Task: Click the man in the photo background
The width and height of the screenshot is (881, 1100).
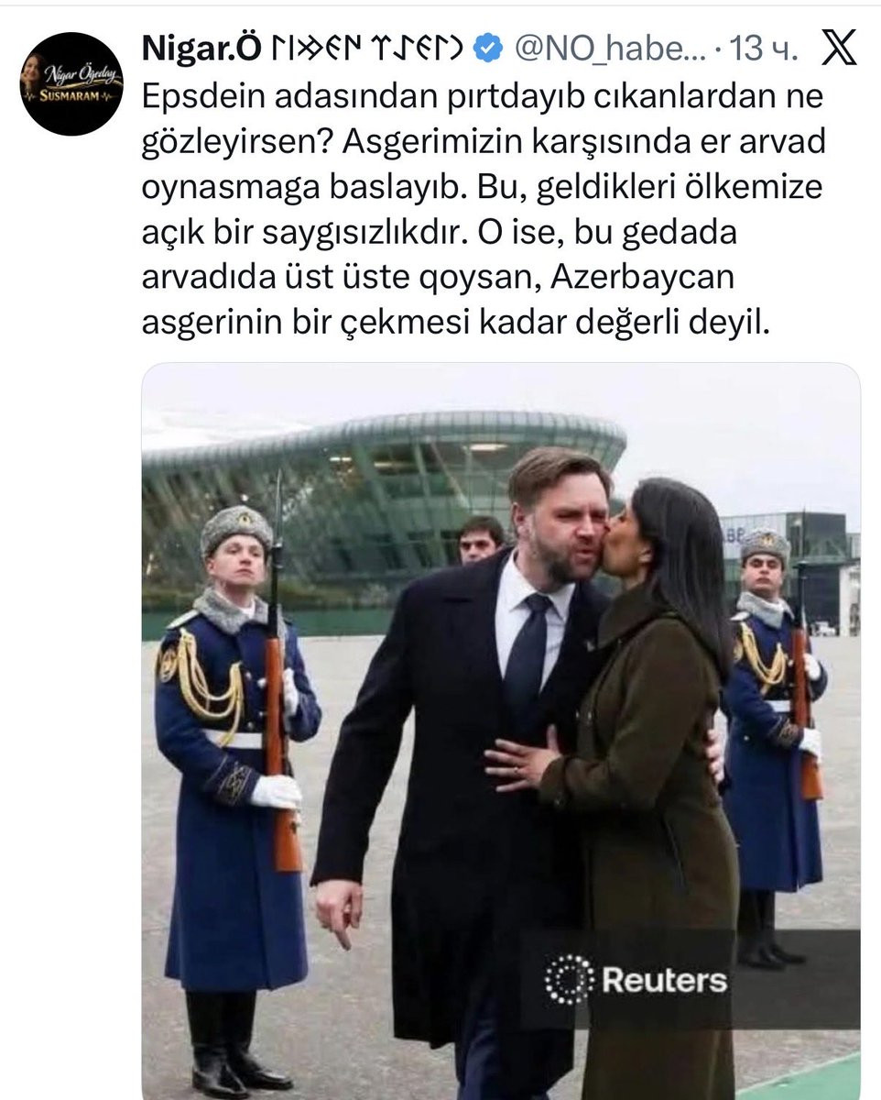Action: [481, 538]
